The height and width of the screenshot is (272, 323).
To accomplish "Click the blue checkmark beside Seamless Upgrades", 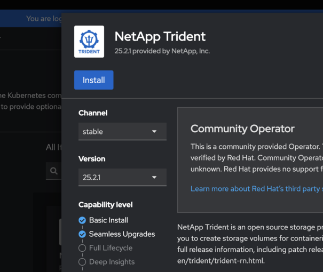I will point(82,234).
